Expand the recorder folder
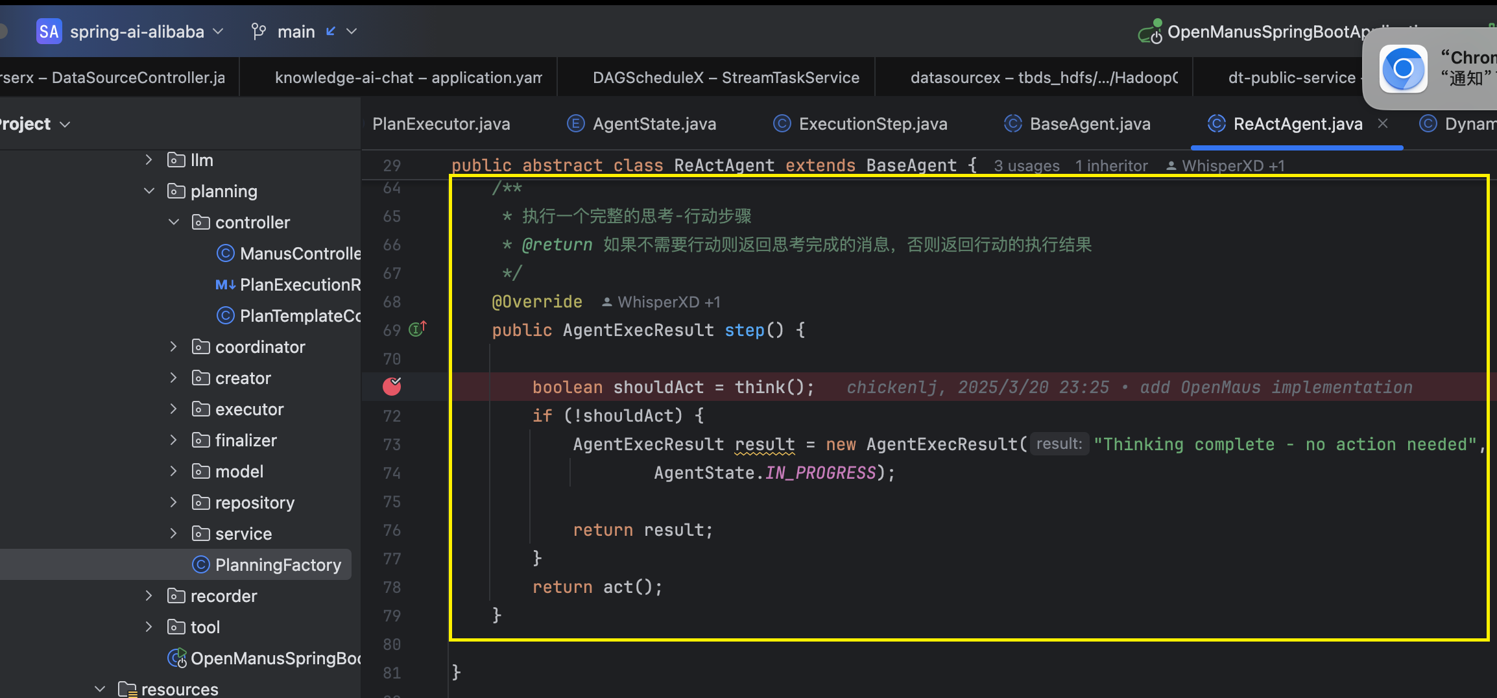The height and width of the screenshot is (698, 1497). click(x=149, y=596)
